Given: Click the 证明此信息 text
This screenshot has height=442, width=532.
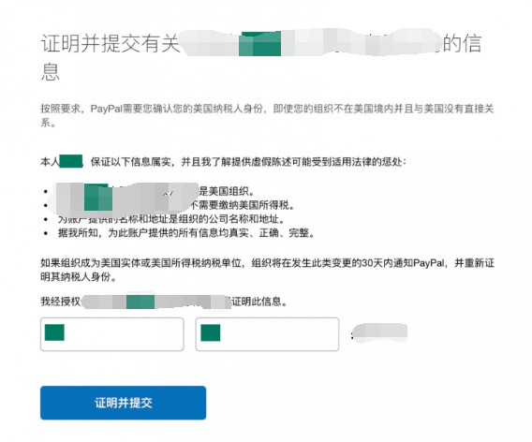Looking at the screenshot, I should (259, 302).
